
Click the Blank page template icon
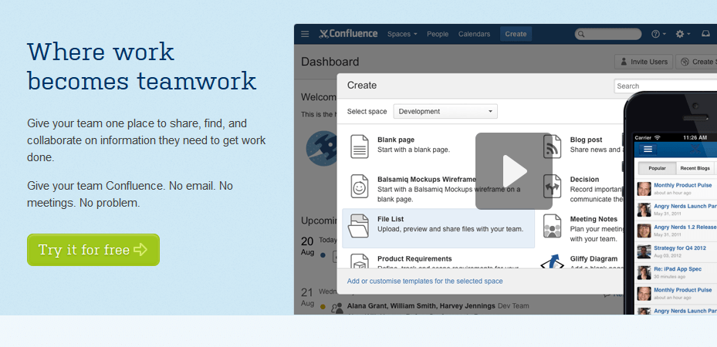359,146
